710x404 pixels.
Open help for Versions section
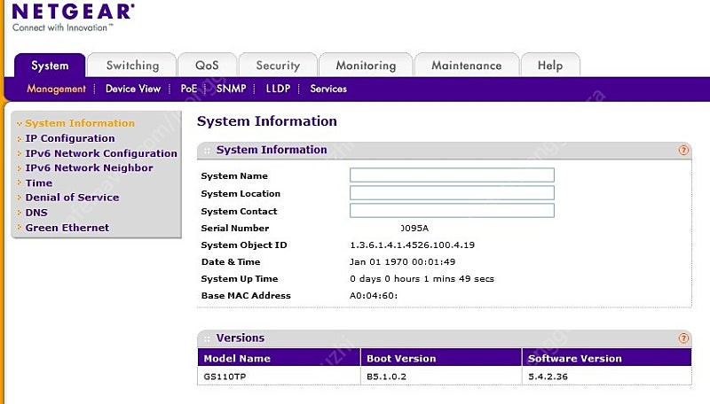click(683, 338)
